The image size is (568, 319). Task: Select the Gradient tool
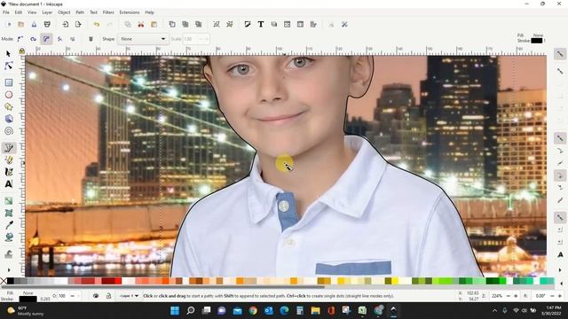[x=9, y=201]
